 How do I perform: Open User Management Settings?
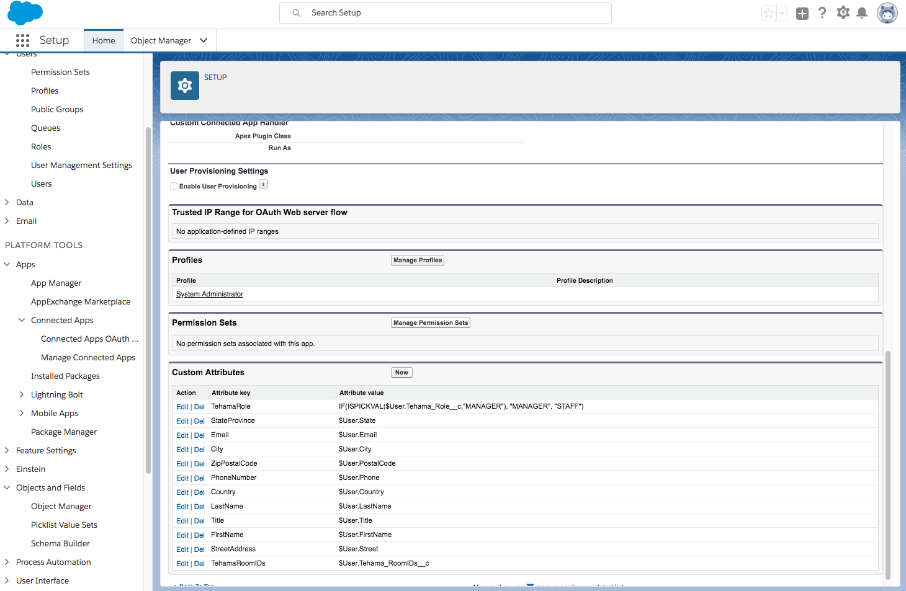point(81,165)
